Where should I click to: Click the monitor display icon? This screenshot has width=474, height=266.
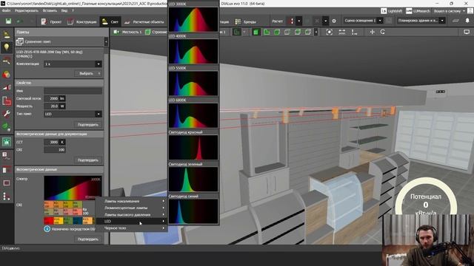467,32
